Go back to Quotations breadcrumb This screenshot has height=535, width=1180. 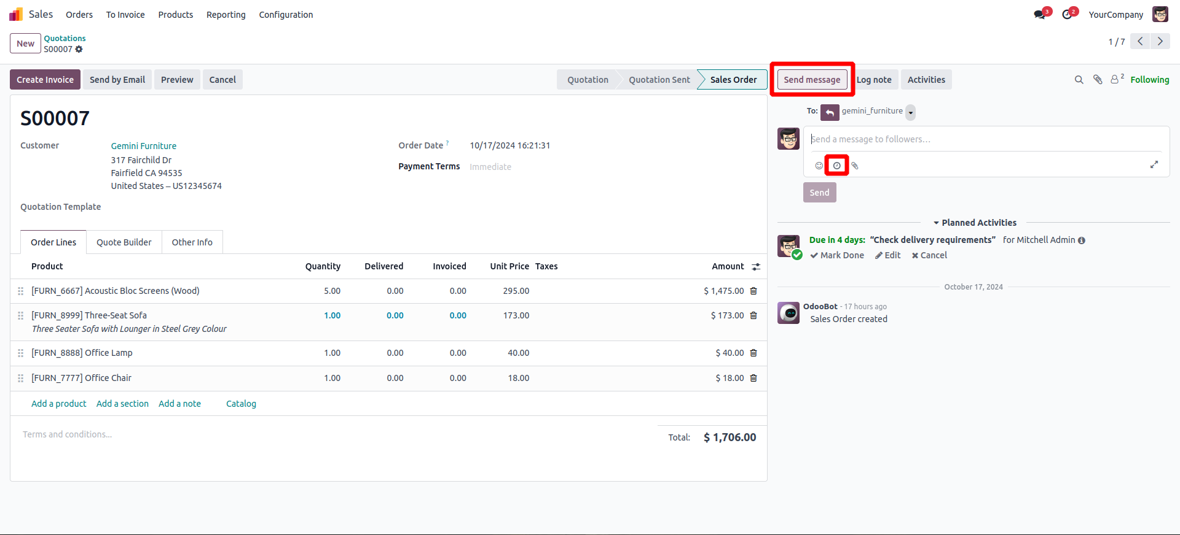point(65,38)
